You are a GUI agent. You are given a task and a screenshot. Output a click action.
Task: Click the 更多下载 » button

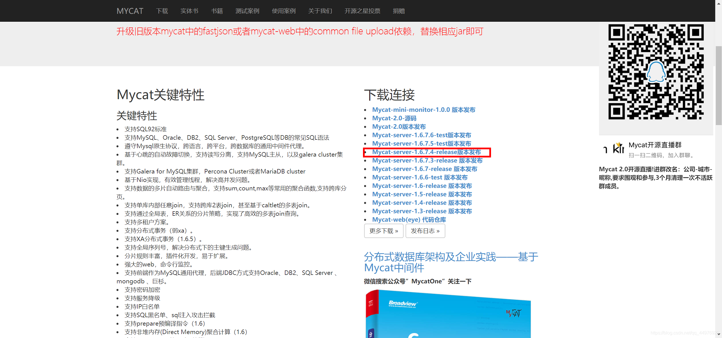pos(384,231)
